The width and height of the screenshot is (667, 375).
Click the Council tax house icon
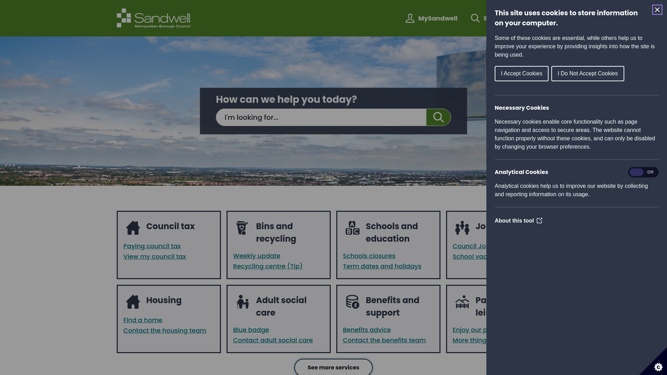[x=133, y=228]
